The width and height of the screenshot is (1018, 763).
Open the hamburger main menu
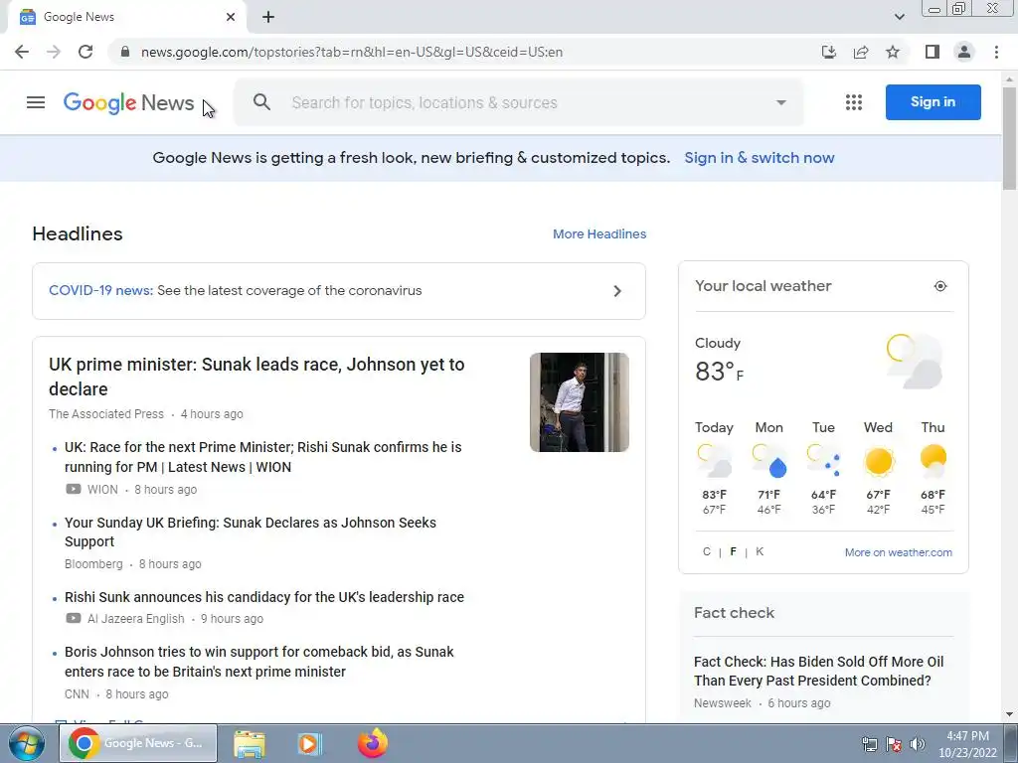click(36, 102)
